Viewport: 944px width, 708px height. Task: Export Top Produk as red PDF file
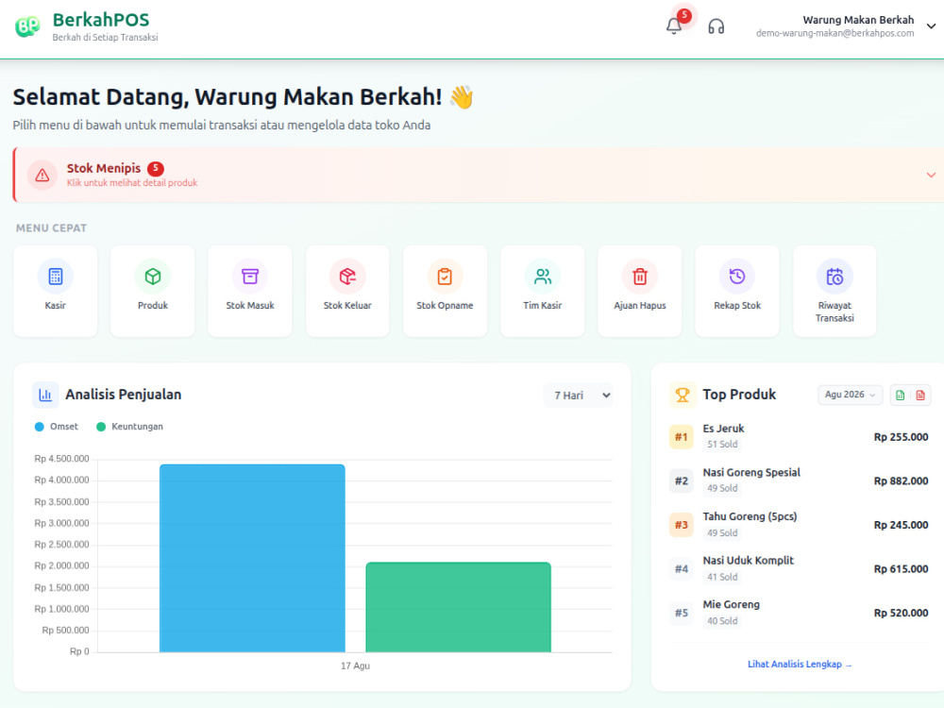tap(919, 396)
